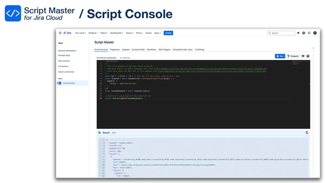Screen dimensions: 325x183
Task: Open the Scheduled Jobs beta tab
Action: 183,50
